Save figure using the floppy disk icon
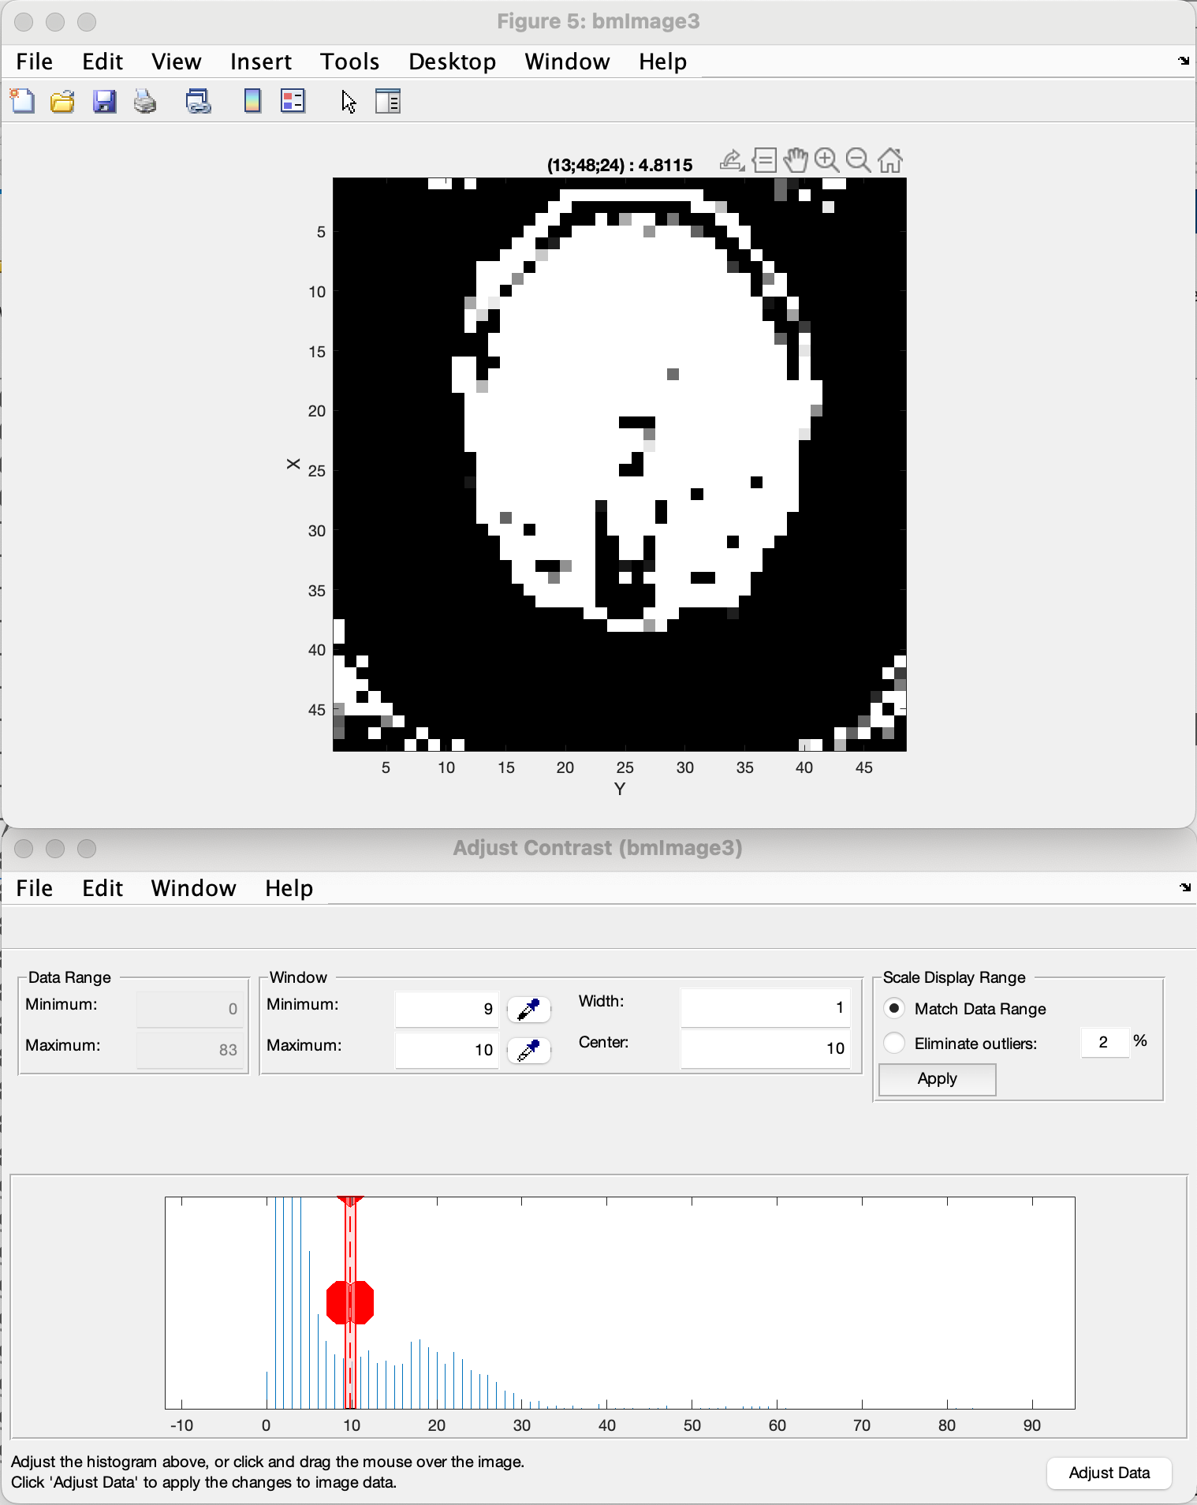Screen dimensions: 1197x1505 coord(104,101)
